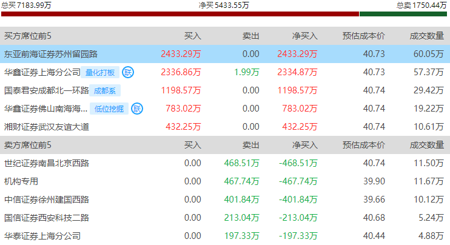Select 国信证券西安科技二路 seat

tap(46, 218)
